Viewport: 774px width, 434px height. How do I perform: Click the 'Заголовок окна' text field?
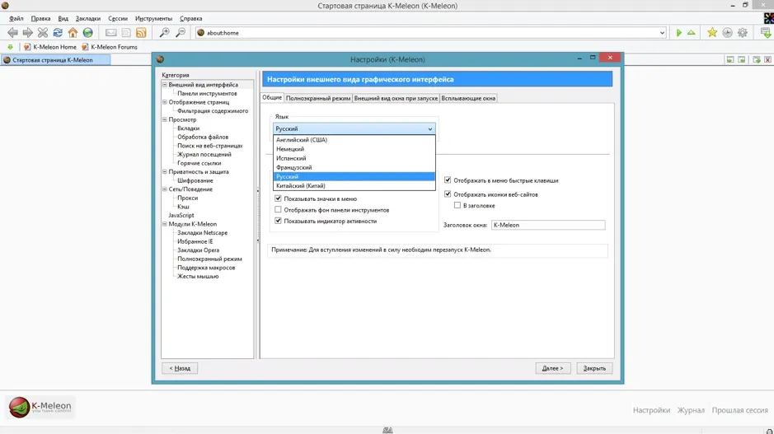pyautogui.click(x=548, y=225)
